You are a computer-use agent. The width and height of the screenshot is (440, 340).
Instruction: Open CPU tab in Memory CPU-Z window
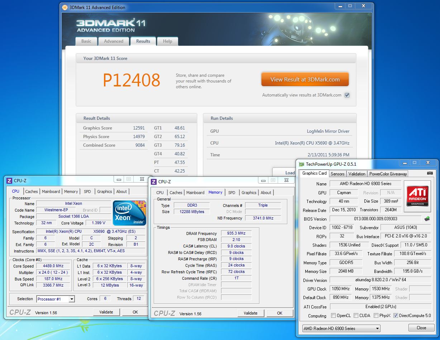(x=160, y=193)
